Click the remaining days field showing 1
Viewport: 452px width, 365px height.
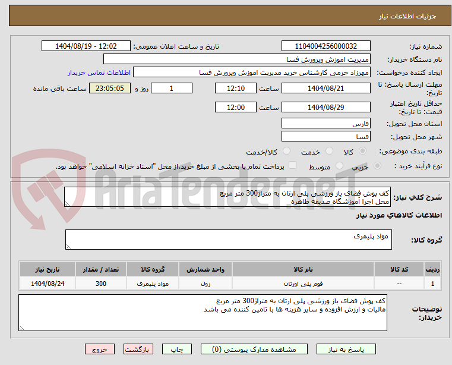tap(172, 88)
